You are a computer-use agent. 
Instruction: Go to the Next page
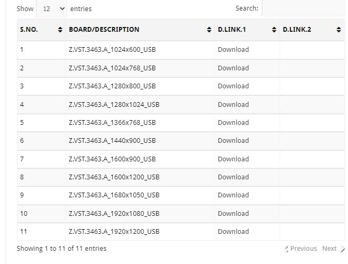coord(329,249)
